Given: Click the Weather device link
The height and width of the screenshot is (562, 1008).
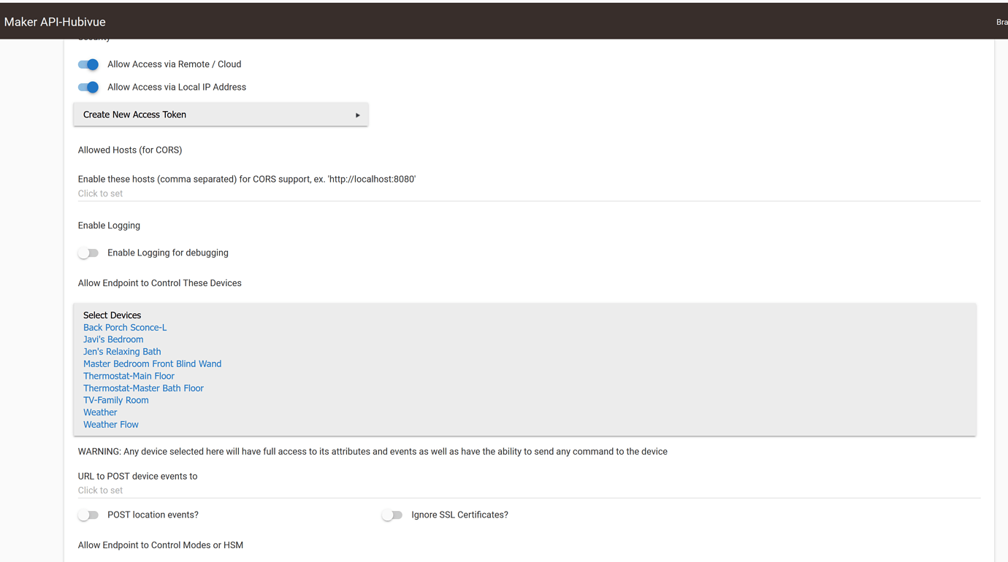Looking at the screenshot, I should point(100,412).
